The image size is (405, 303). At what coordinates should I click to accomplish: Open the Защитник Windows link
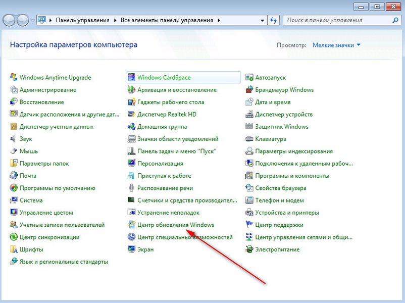[282, 127]
